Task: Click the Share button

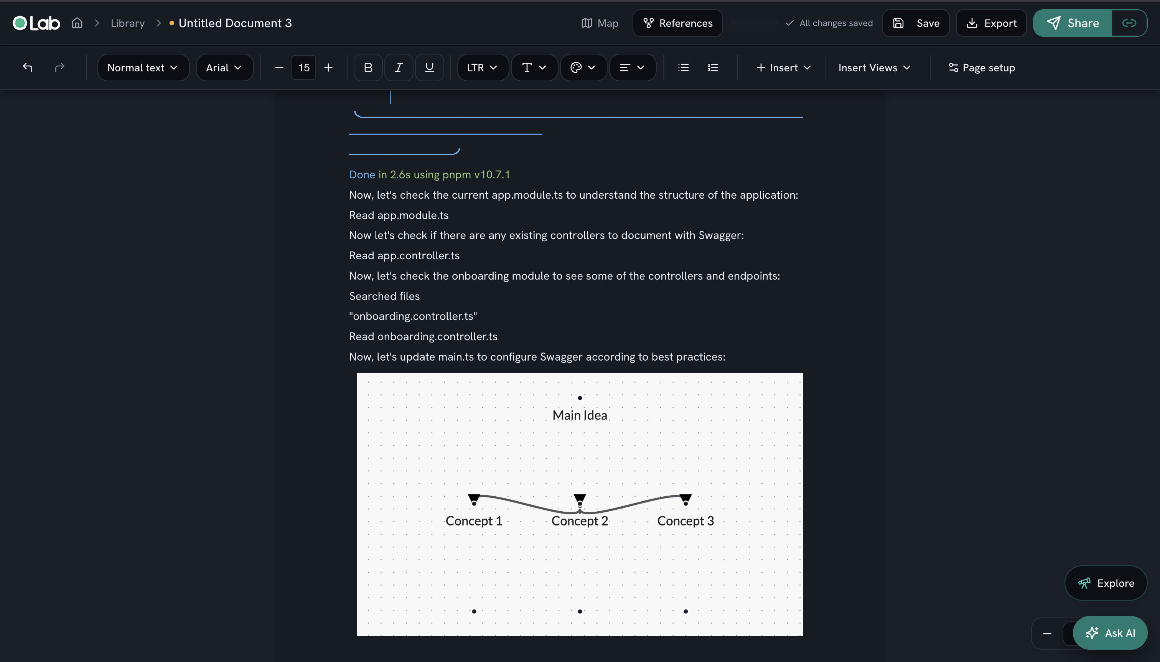Action: 1073,23
